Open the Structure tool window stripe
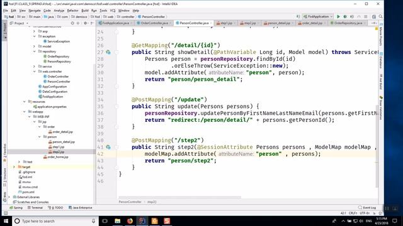403x226 pixels. pos(4,177)
